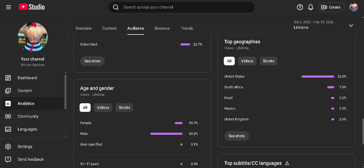Click the Lifetime date range label
This screenshot has width=364, height=168.
tap(301, 28)
